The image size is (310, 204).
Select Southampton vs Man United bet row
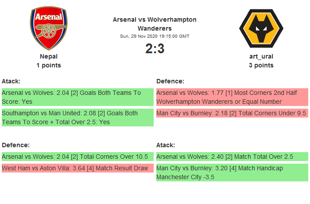[77, 118]
